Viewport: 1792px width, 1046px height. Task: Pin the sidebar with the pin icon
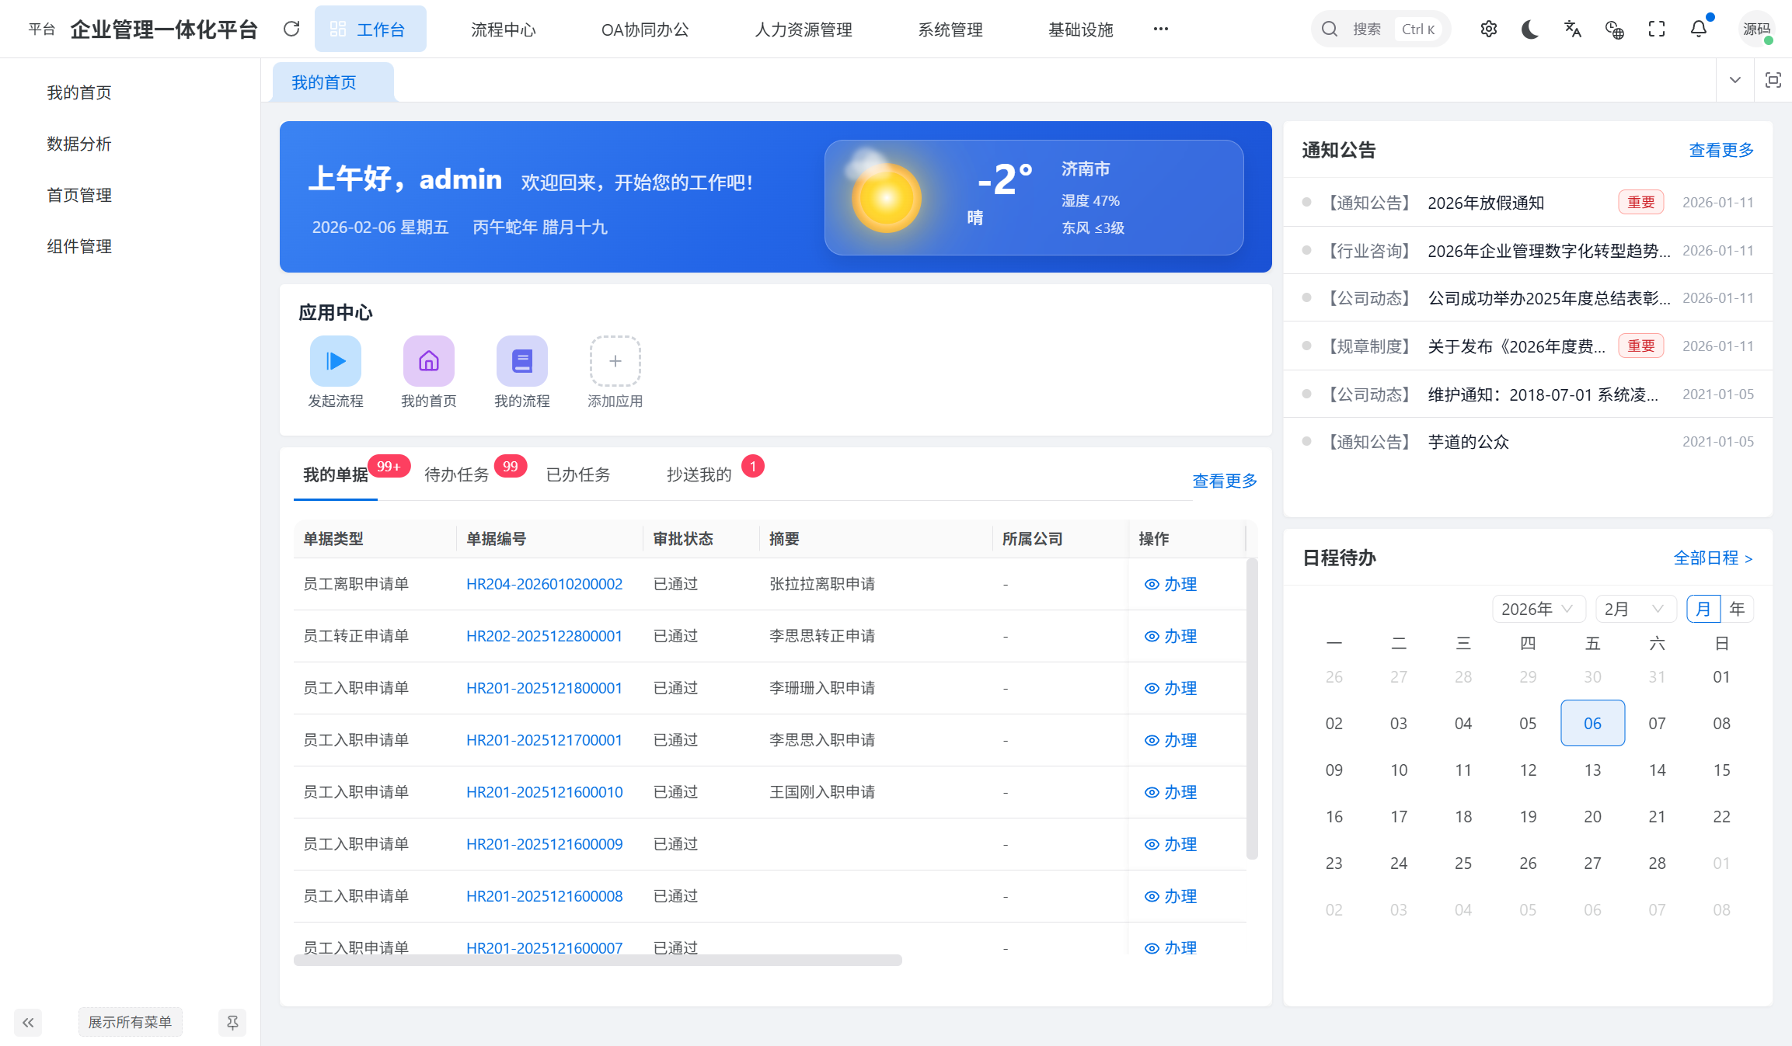(x=232, y=1022)
